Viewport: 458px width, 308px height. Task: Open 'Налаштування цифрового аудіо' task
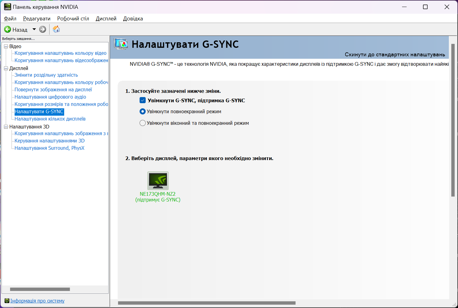click(x=50, y=97)
